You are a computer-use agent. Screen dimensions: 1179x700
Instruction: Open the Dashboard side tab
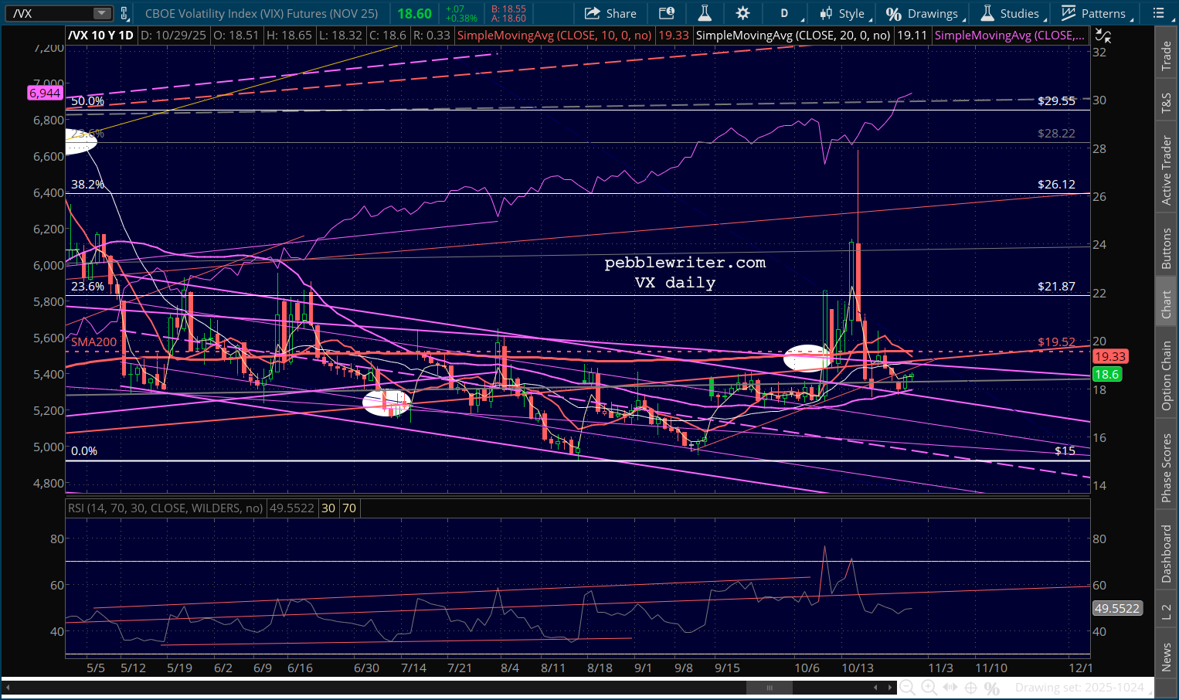[x=1166, y=553]
